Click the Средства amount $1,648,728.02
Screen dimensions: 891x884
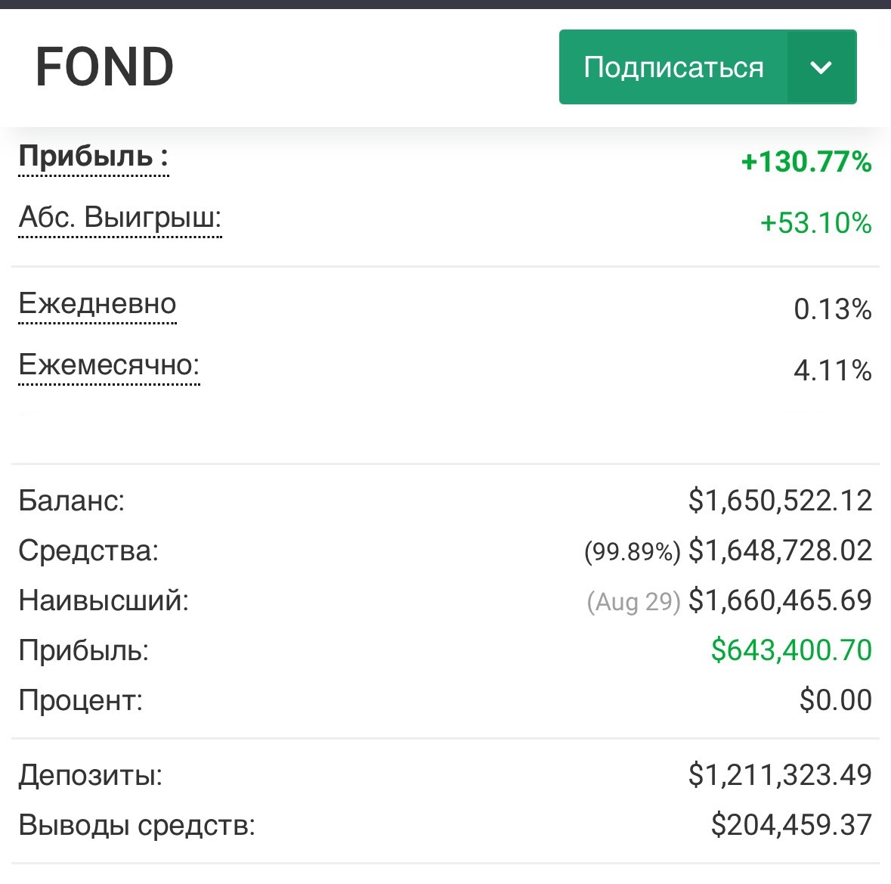point(780,551)
